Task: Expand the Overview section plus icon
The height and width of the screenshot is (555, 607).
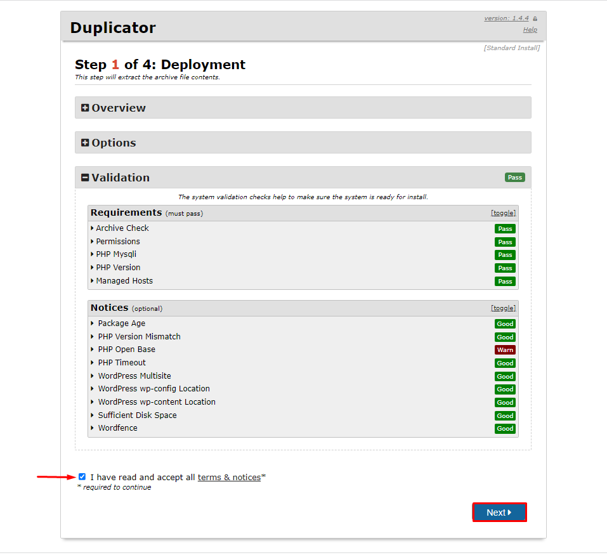Action: pyautogui.click(x=85, y=108)
